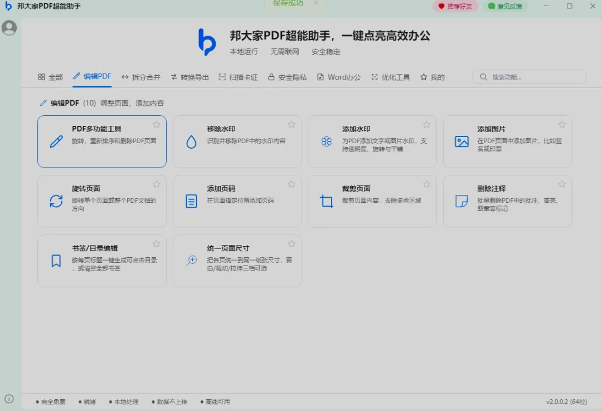Click the v2.0.0.2 (64位) version label
This screenshot has width=602, height=411.
pyautogui.click(x=566, y=402)
